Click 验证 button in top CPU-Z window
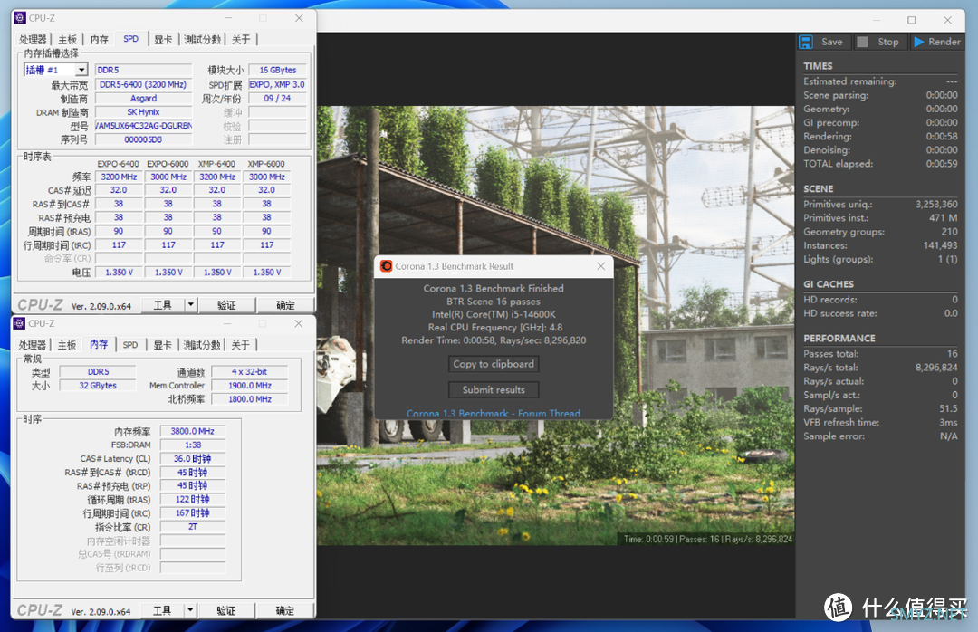 coord(226,304)
